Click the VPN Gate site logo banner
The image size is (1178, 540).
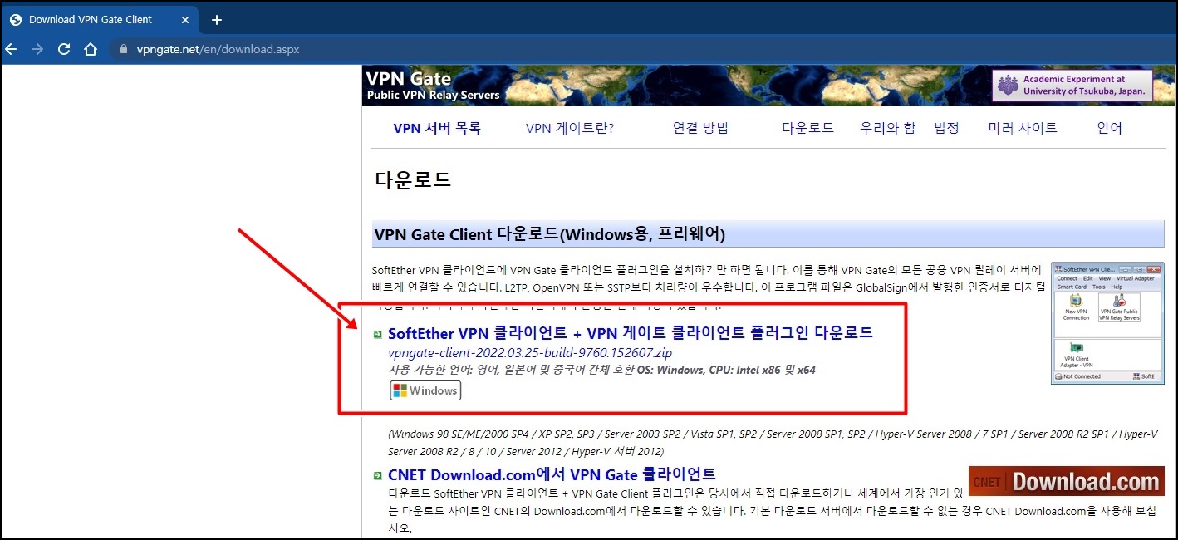tap(433, 86)
